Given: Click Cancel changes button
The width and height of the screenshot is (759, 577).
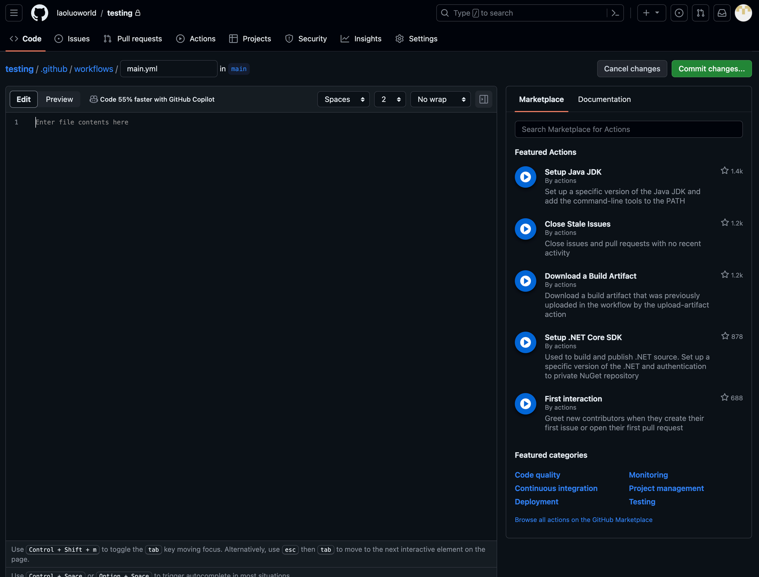Looking at the screenshot, I should click(632, 68).
